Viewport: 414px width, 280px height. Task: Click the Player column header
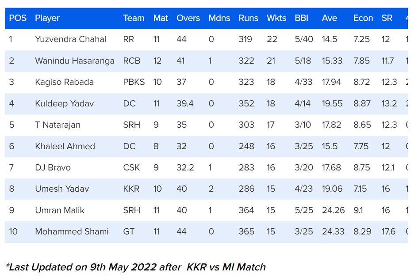click(x=47, y=18)
